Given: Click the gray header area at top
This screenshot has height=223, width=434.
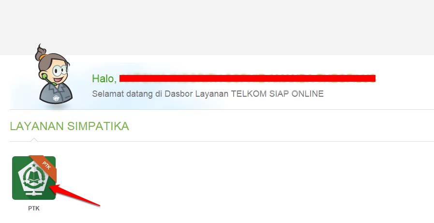Looking at the screenshot, I should (x=217, y=28).
